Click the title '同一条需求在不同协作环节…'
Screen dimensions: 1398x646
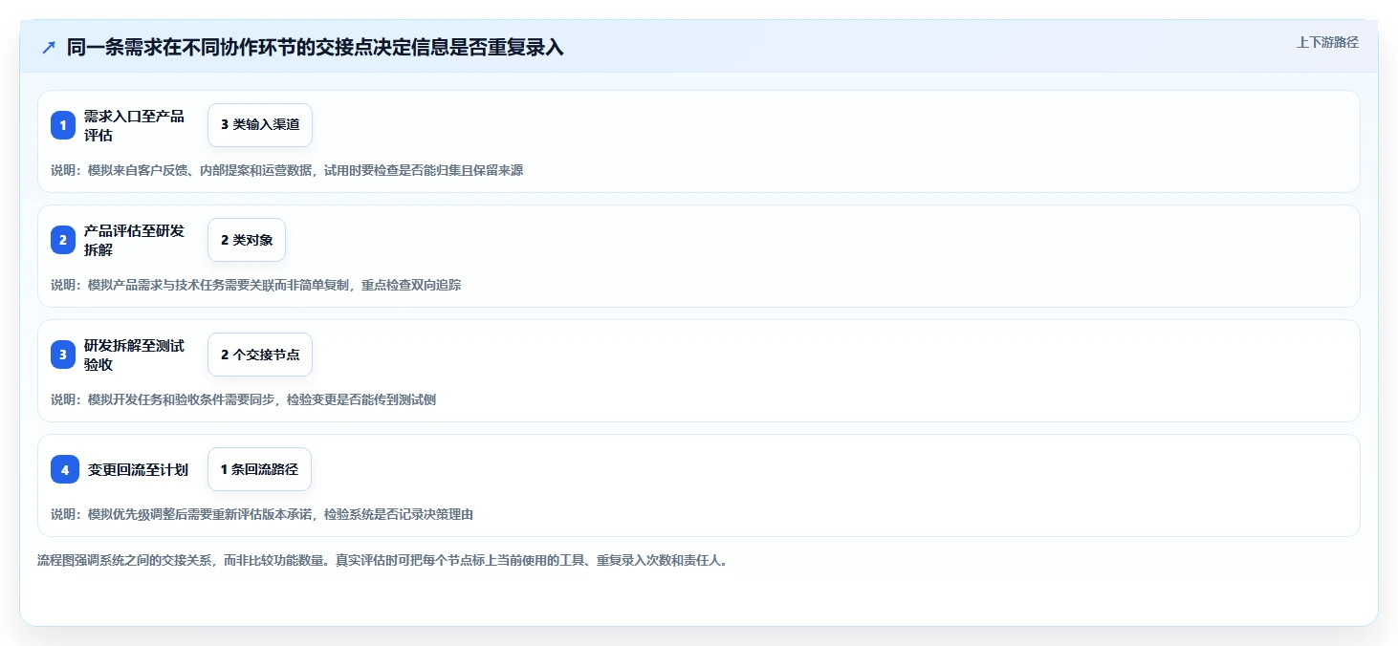(x=316, y=48)
